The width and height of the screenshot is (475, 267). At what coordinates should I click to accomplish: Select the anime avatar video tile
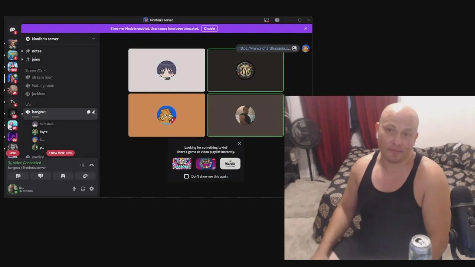click(x=167, y=70)
